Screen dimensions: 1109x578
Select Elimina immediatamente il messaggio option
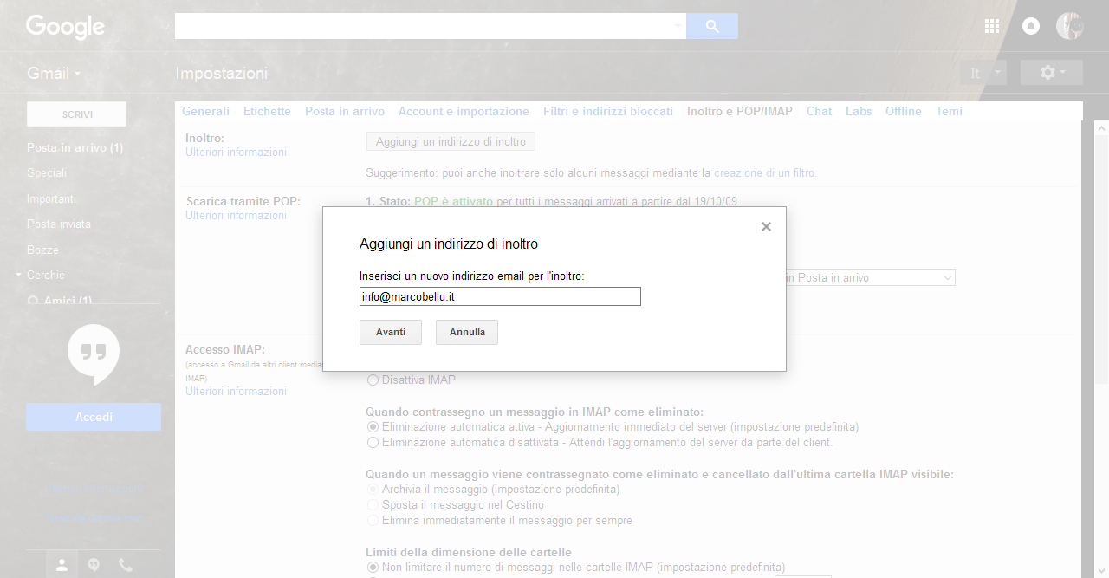(373, 520)
